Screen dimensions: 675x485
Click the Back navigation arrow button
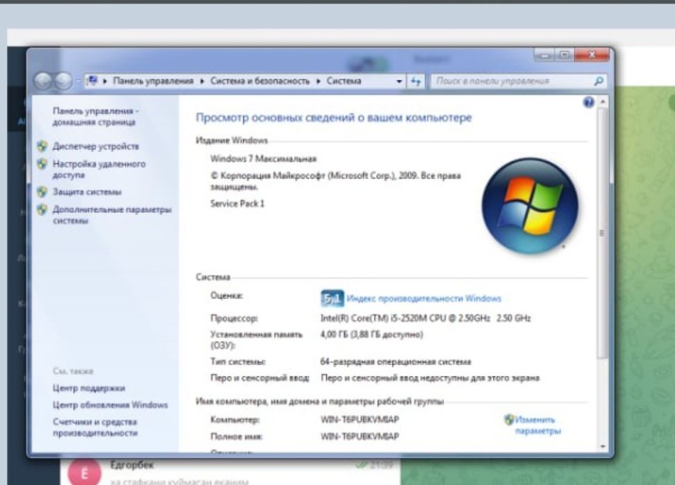[44, 80]
